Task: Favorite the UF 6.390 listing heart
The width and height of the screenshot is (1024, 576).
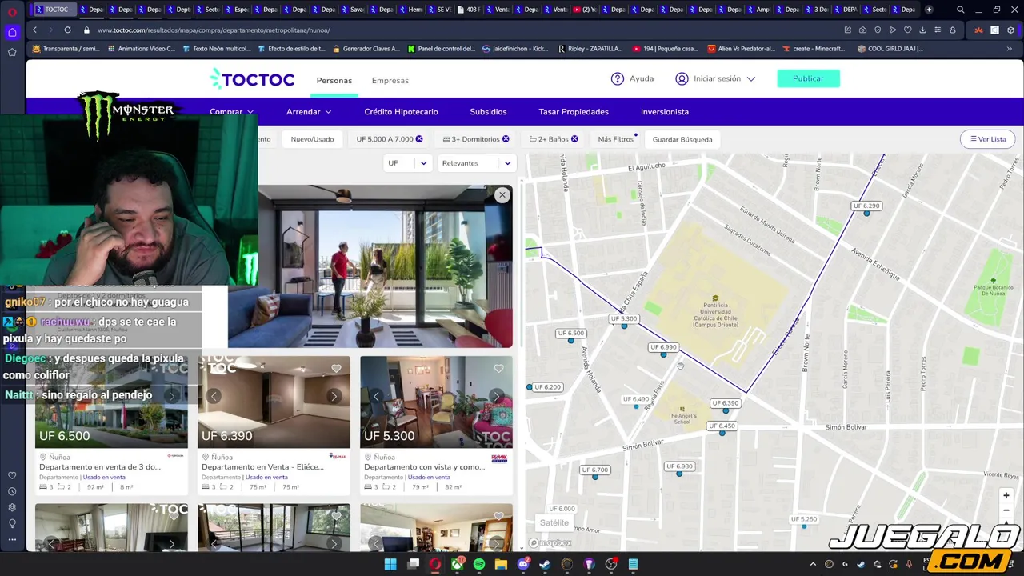Action: click(x=336, y=369)
